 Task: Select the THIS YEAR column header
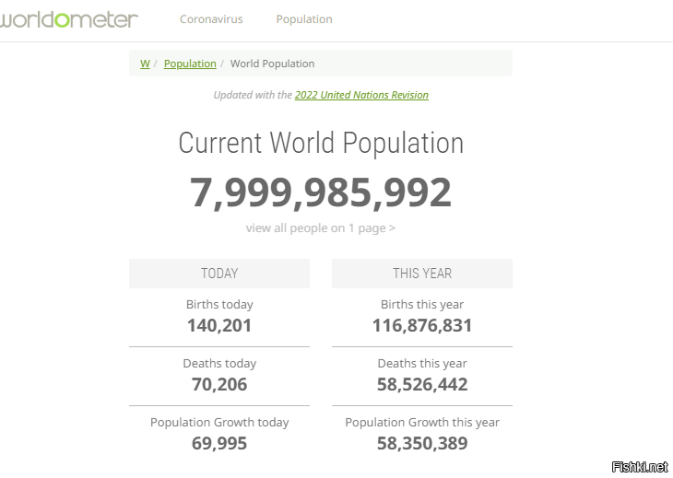[x=422, y=274]
